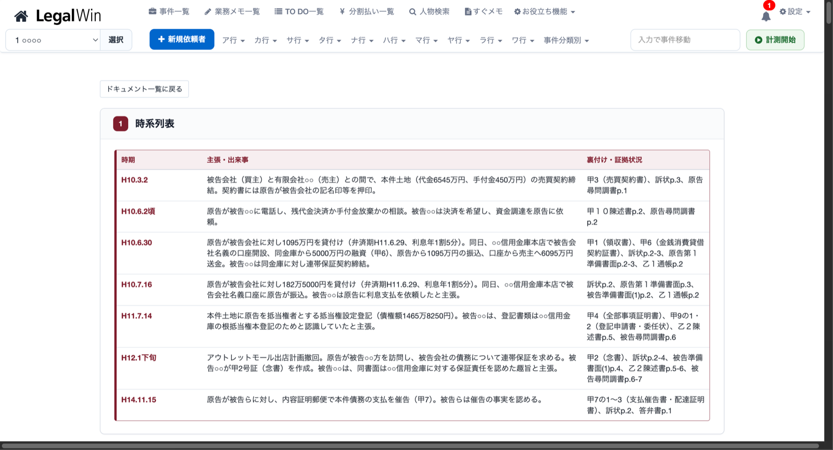The height and width of the screenshot is (450, 833).
Task: Expand the ヤ行 dropdown
Action: (459, 40)
